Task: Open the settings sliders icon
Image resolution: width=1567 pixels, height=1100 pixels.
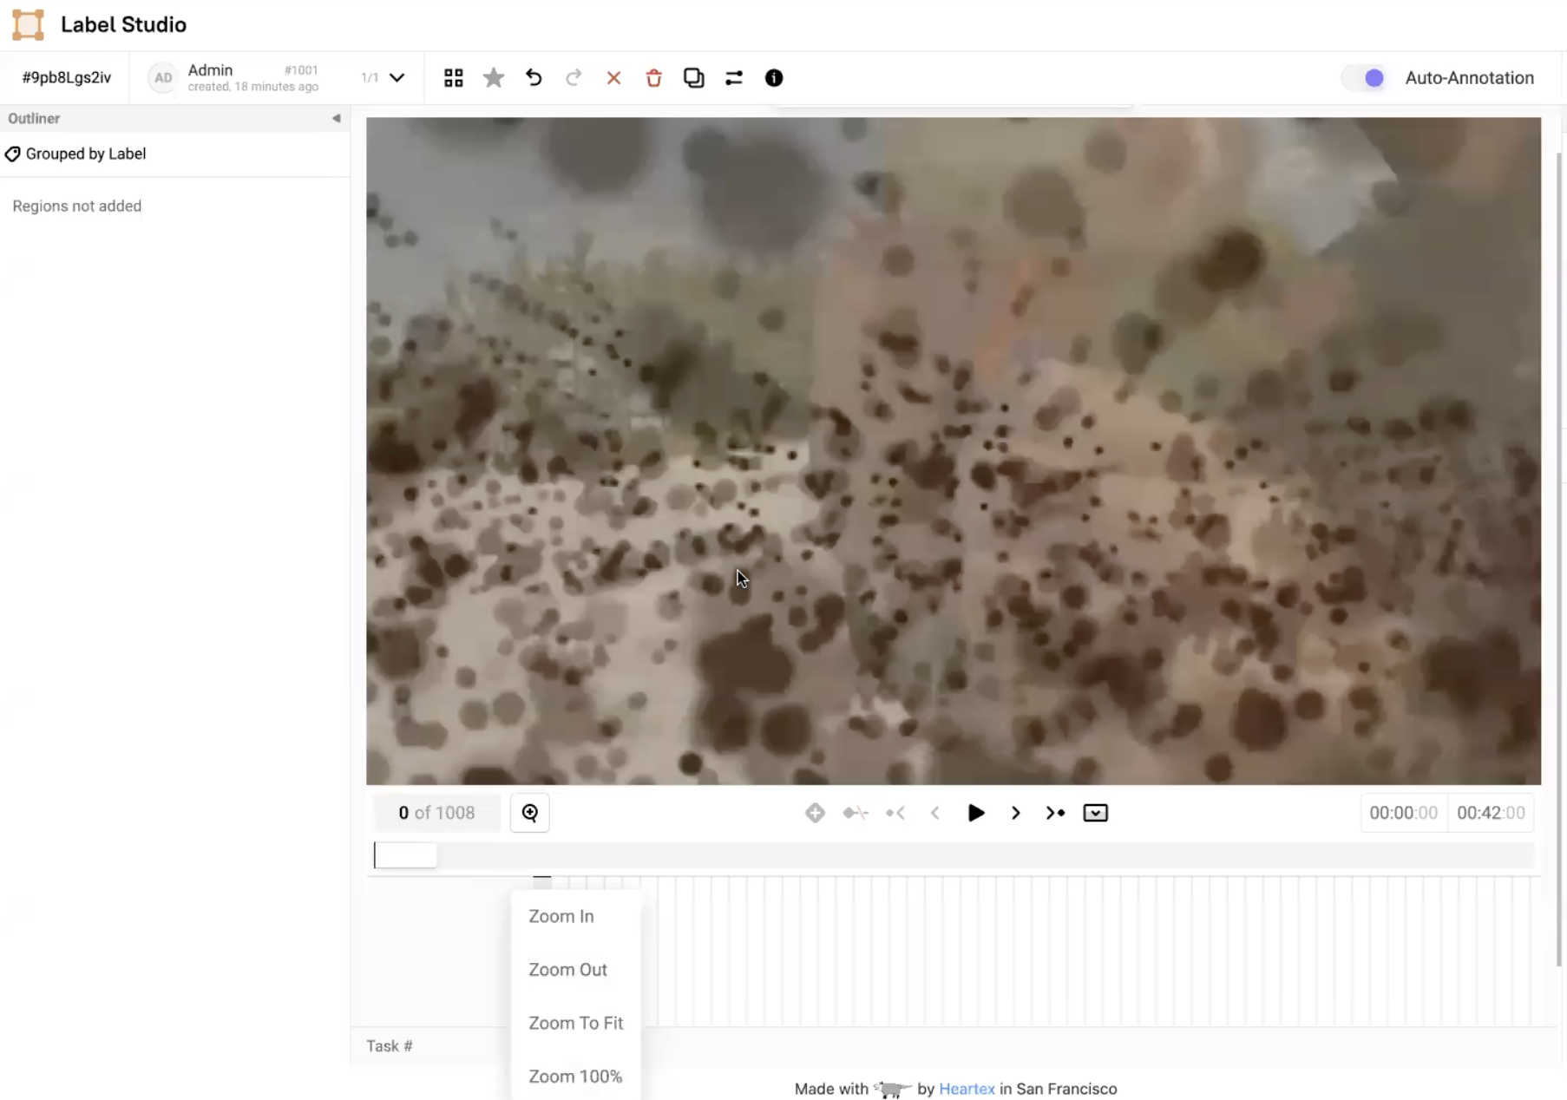Action: click(734, 78)
